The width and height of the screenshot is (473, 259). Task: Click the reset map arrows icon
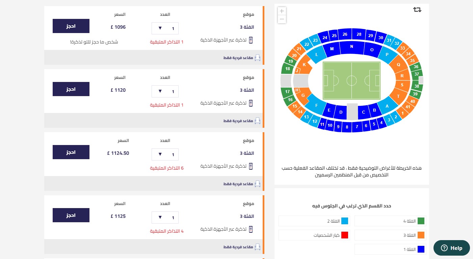coord(417,9)
